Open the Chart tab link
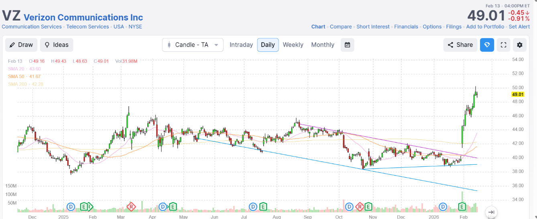 (318, 27)
